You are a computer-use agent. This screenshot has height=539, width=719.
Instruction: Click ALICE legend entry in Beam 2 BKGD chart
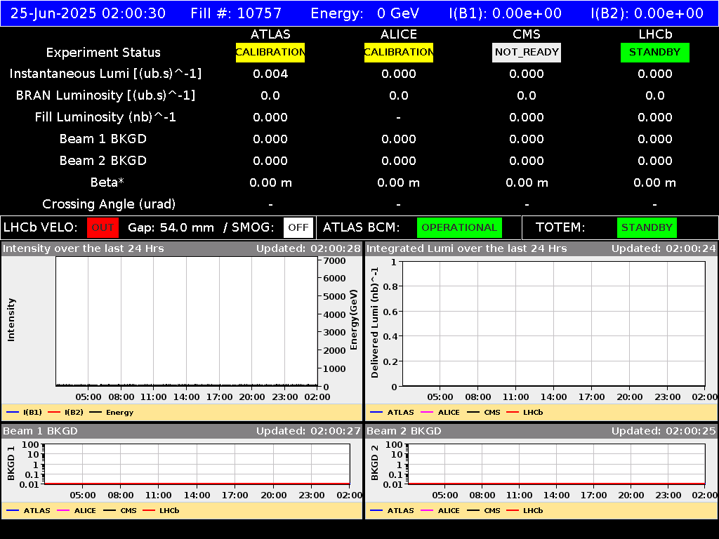click(x=440, y=511)
